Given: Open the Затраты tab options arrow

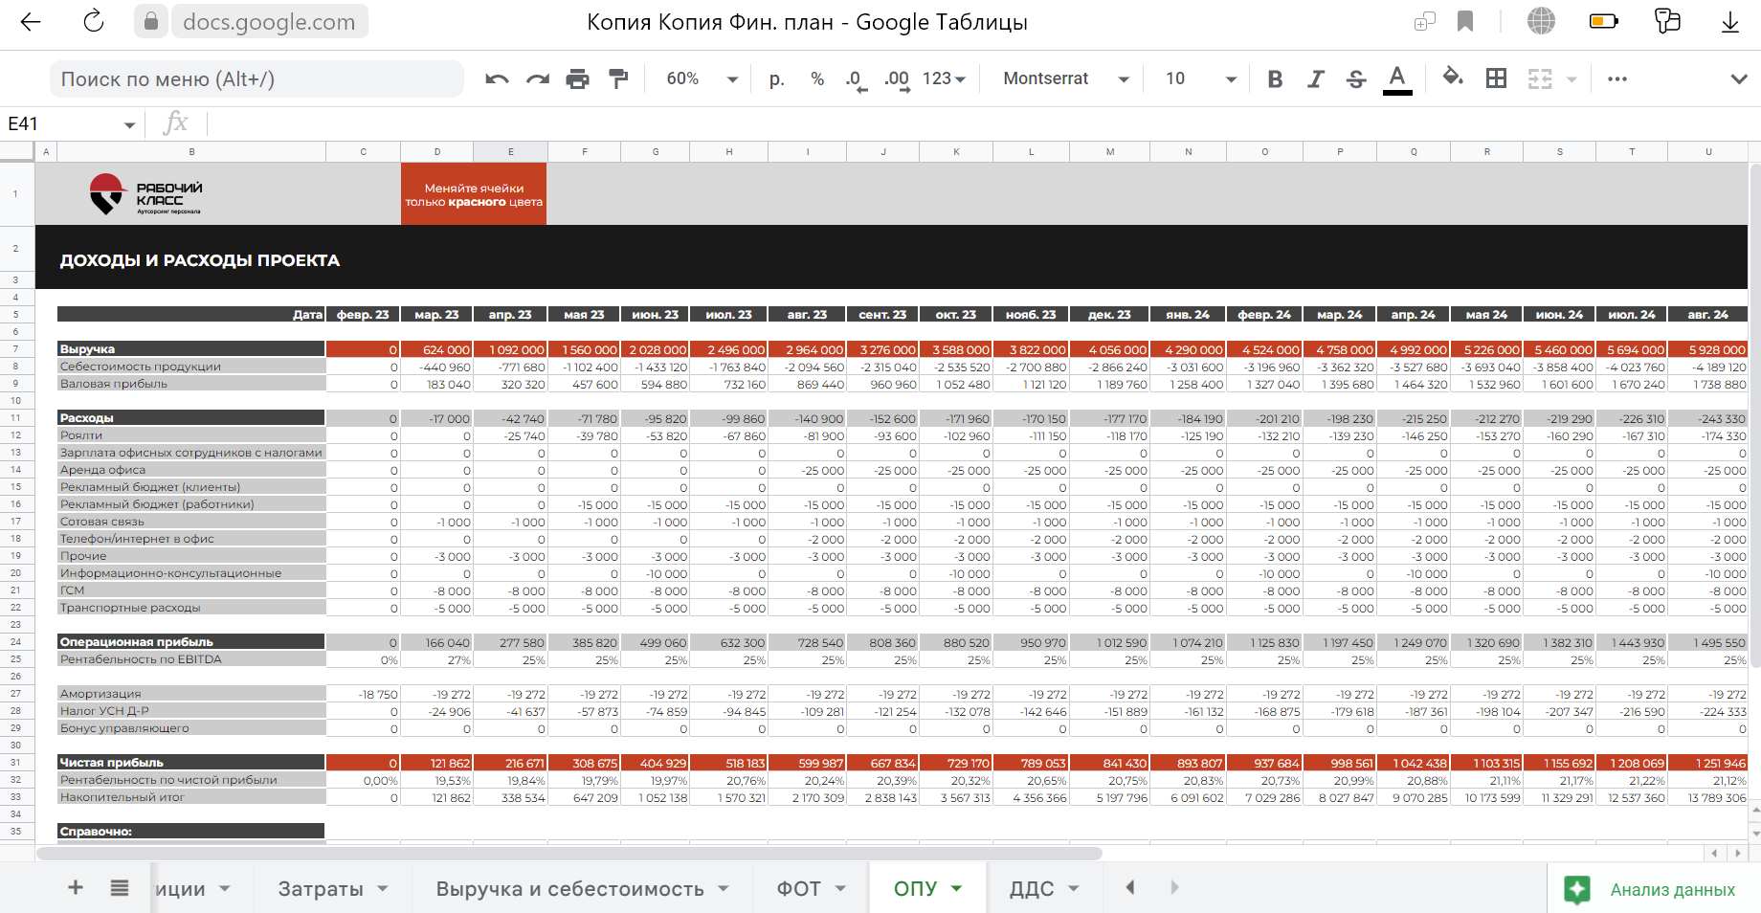Looking at the screenshot, I should (x=383, y=889).
